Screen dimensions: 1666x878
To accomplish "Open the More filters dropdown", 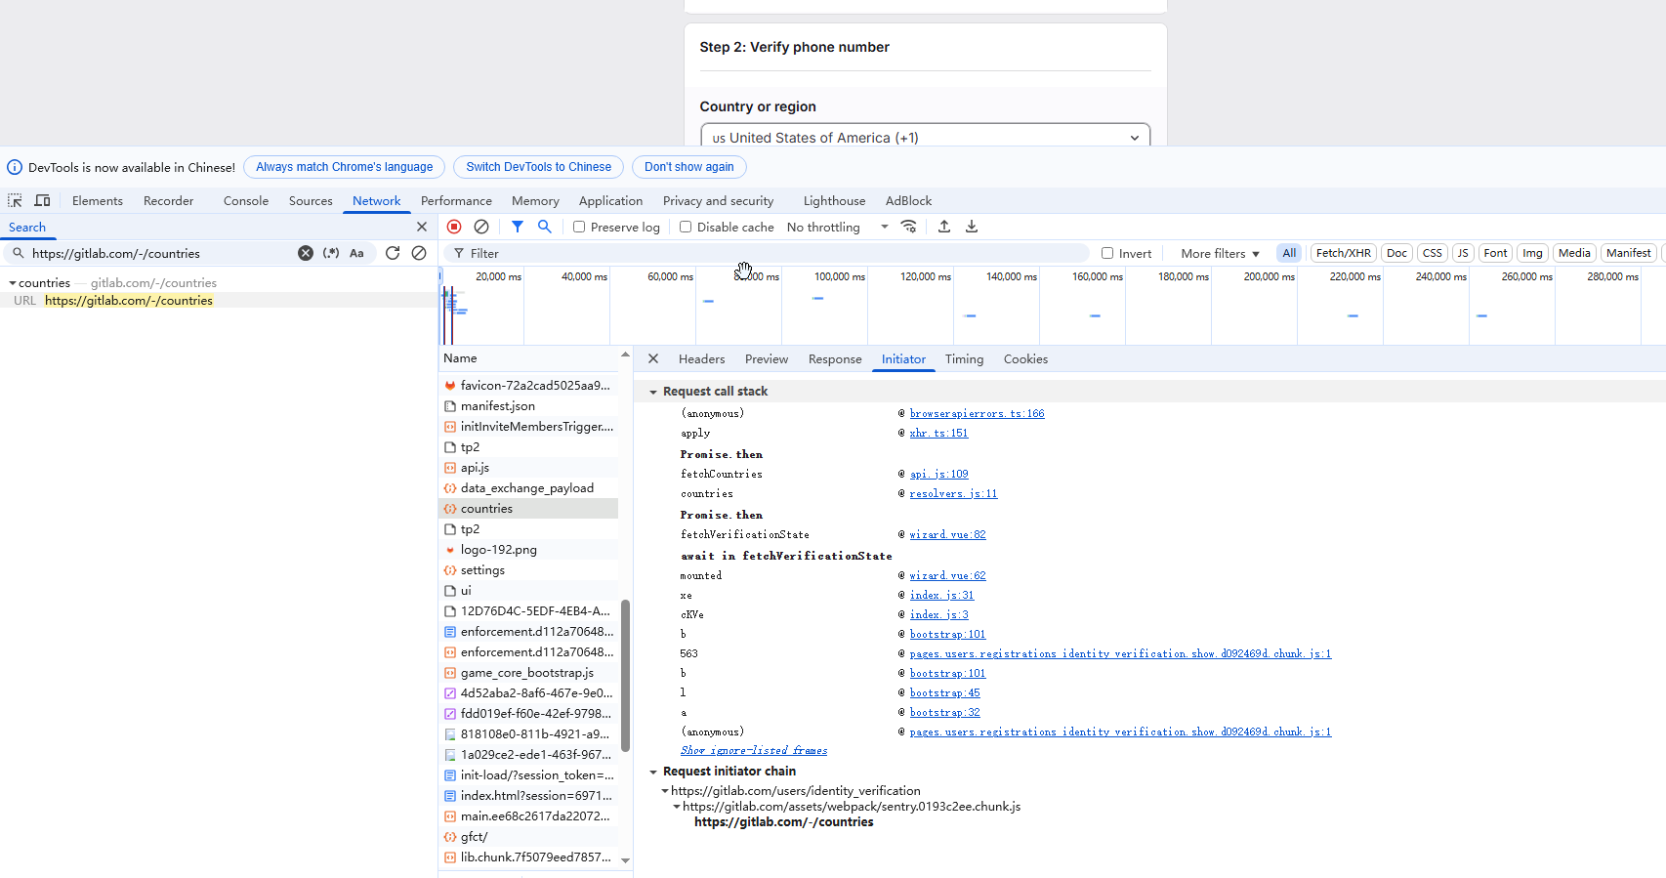I will tap(1220, 253).
